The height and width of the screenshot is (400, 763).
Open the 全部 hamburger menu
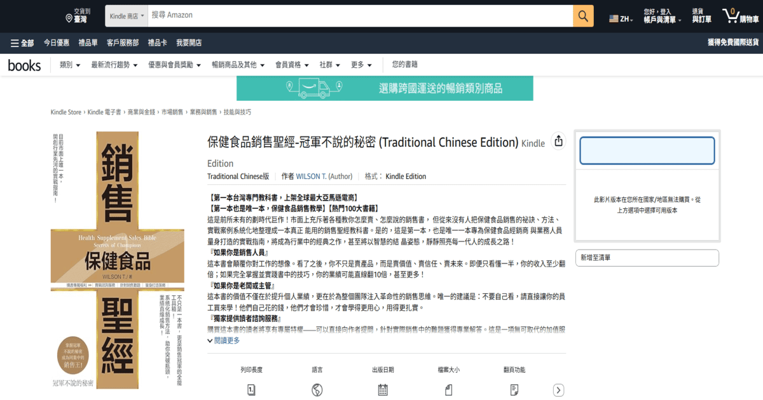pyautogui.click(x=22, y=43)
